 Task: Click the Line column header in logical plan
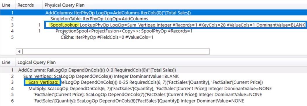pos(6,62)
